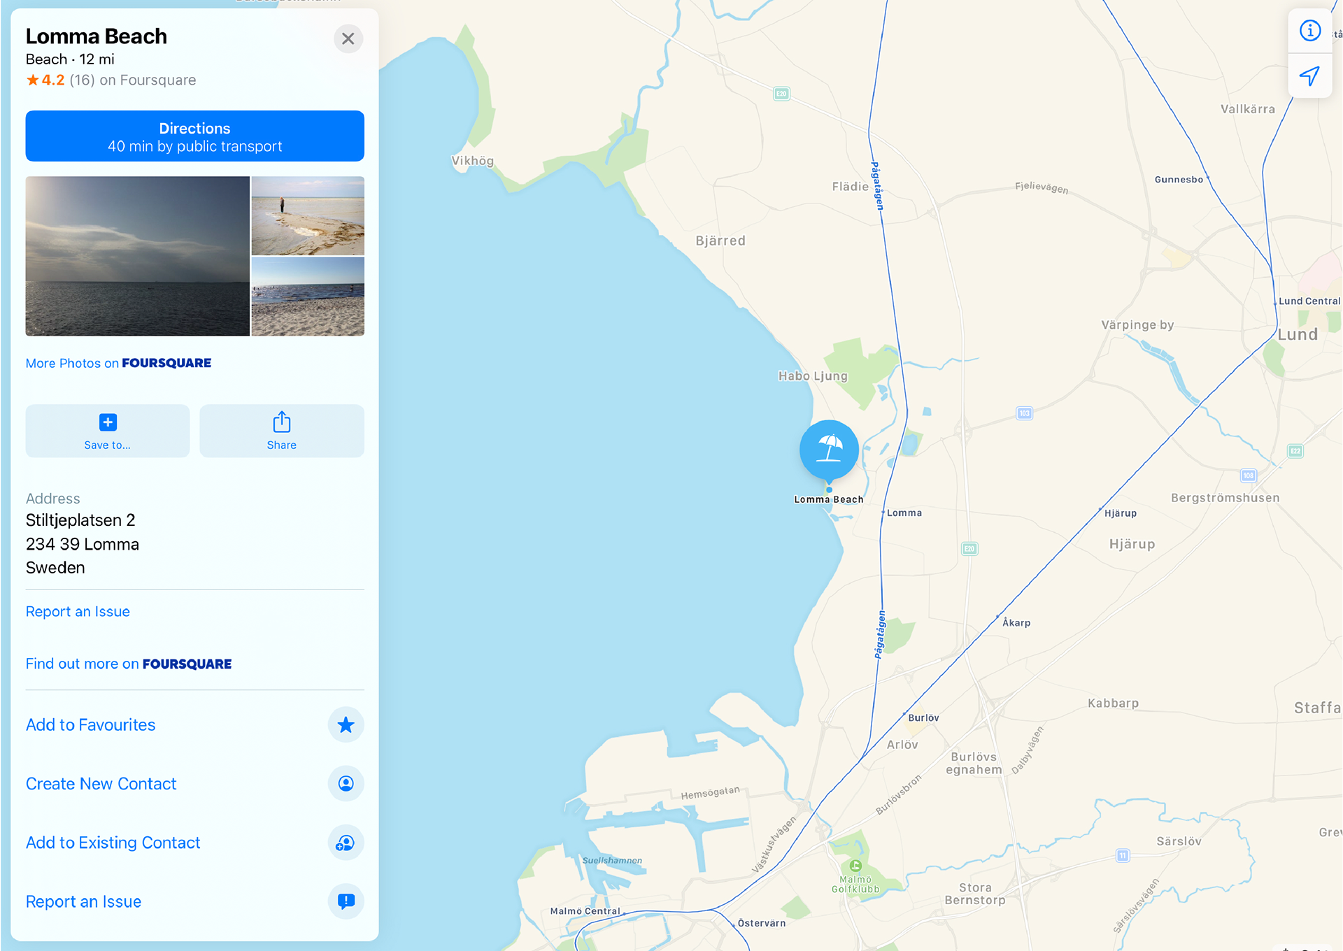
Task: Open Find out more on Foursquare
Action: (129, 664)
